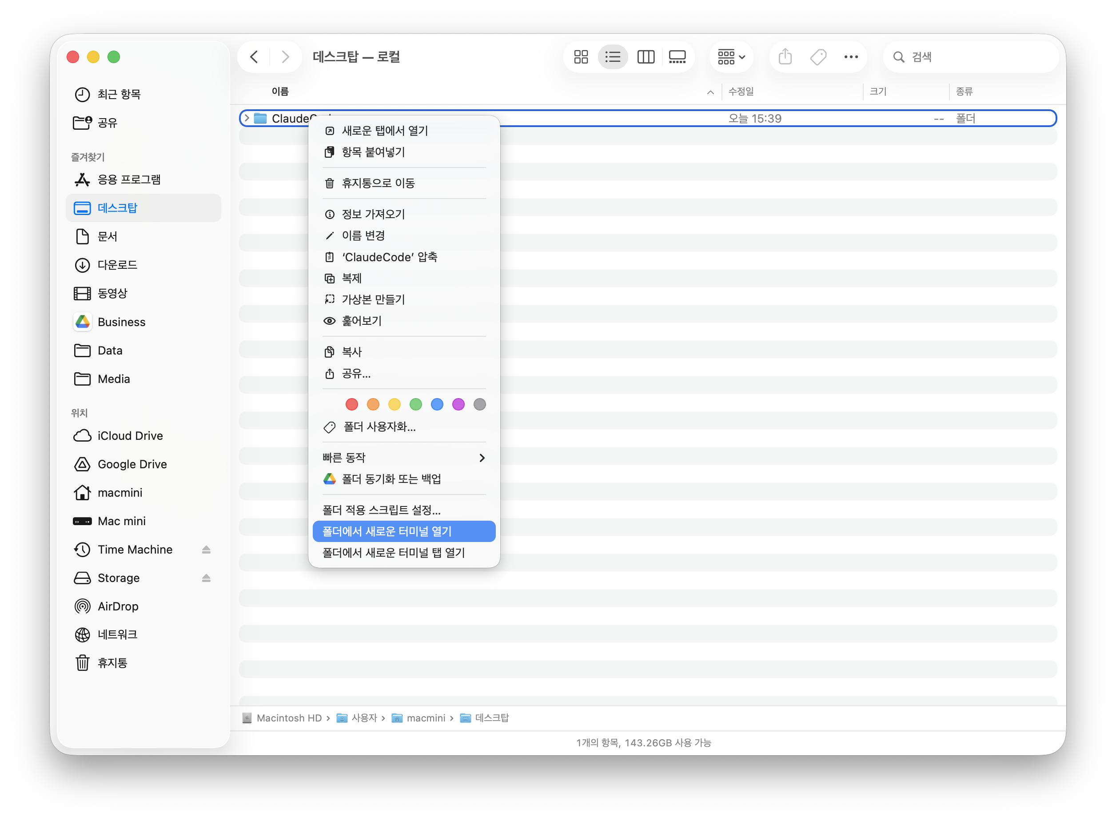Viewport: 1116px width, 821px height.
Task: Choose 훑어보기 quick look menu item
Action: tap(404, 321)
